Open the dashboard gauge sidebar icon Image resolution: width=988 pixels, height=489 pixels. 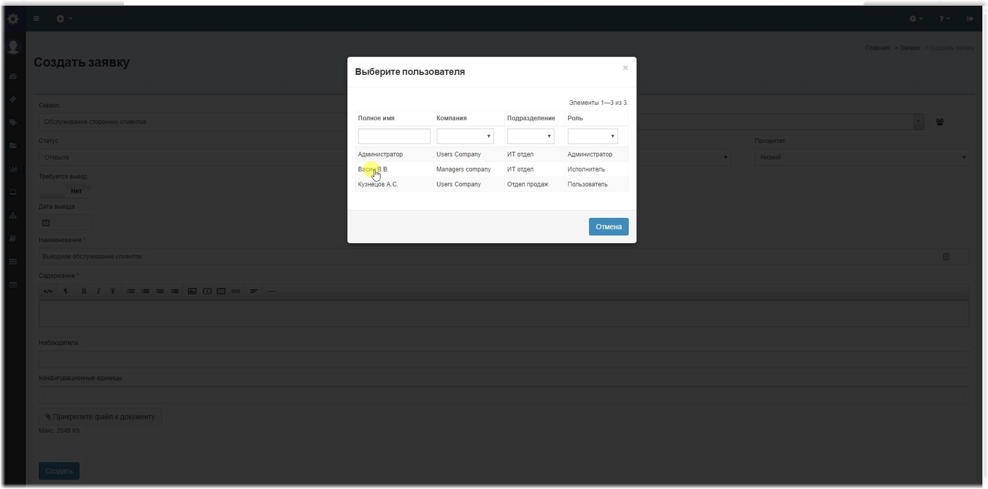(13, 76)
